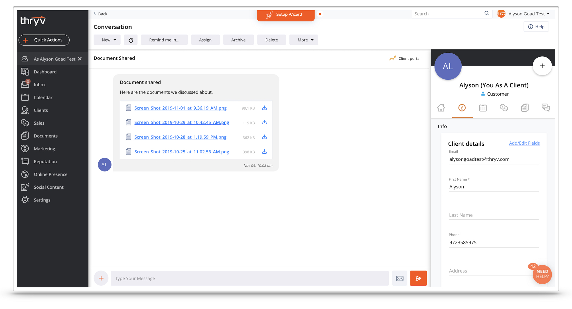Download Screen_Shot_2019-10-28 file
Screen dimensions: 572x309
[264, 137]
